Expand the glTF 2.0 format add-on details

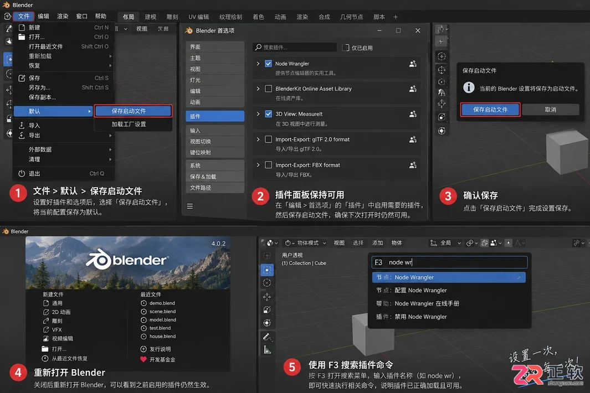[x=258, y=139]
